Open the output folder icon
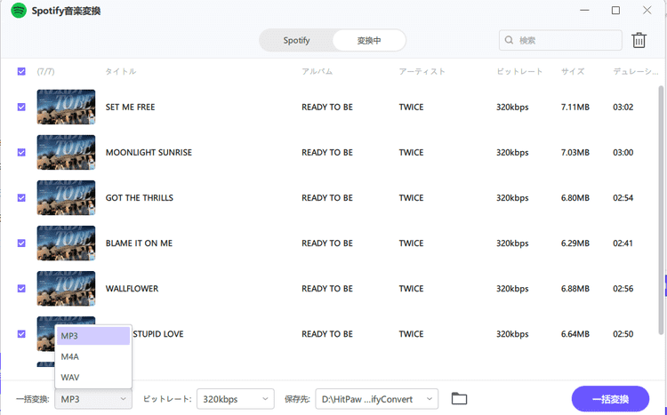This screenshot has width=667, height=415. coord(459,398)
